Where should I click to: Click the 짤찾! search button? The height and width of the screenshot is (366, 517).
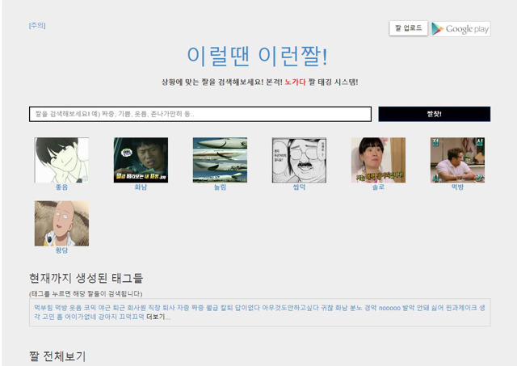(x=435, y=114)
